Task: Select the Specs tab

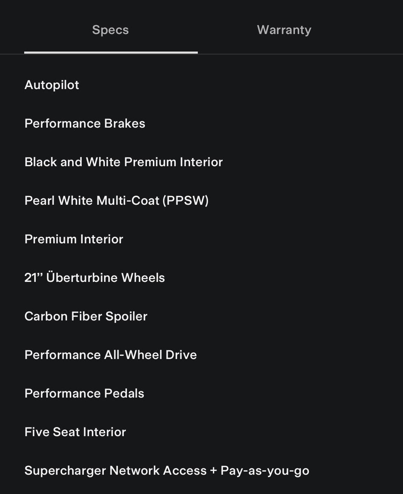Action: pos(110,30)
